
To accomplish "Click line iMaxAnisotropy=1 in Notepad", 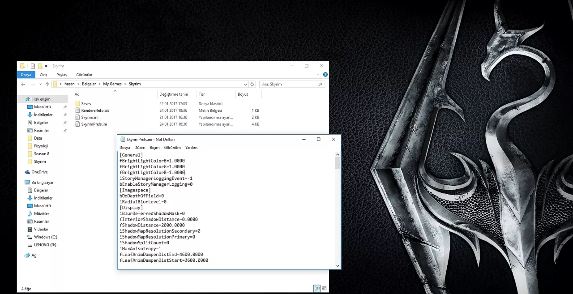I will (140, 248).
